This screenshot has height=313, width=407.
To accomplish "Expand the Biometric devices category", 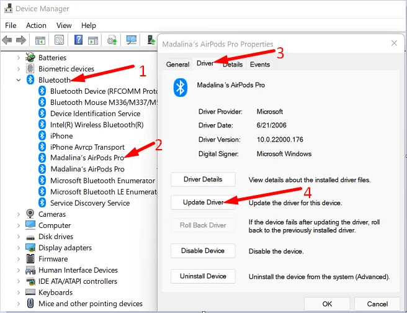I will point(19,69).
